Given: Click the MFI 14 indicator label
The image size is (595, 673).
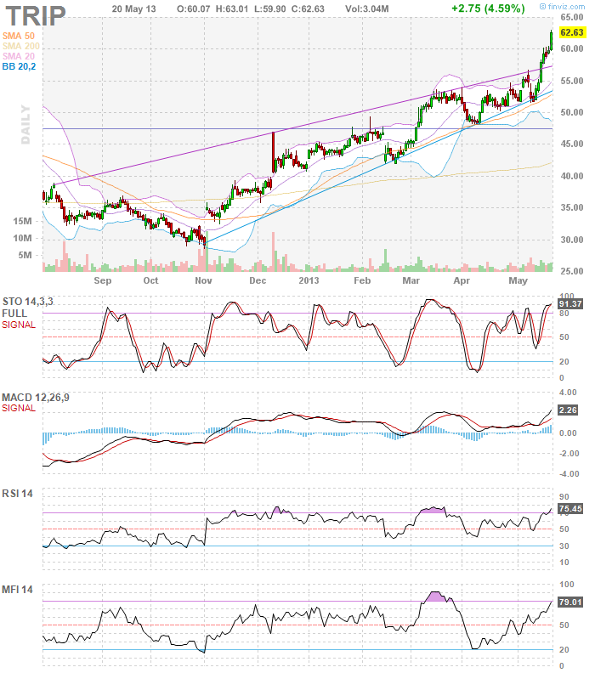Looking at the screenshot, I should (x=17, y=590).
